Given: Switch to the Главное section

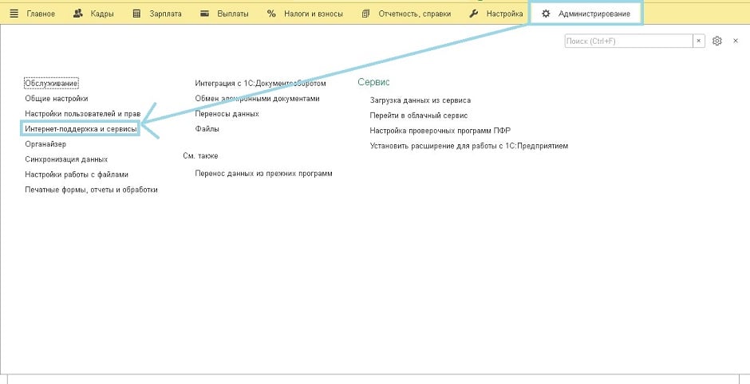Looking at the screenshot, I should click(x=41, y=14).
